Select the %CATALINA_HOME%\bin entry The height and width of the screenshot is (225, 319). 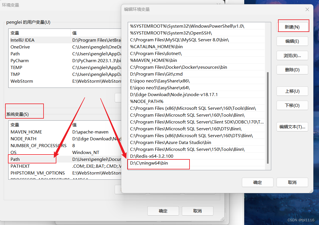point(197,47)
